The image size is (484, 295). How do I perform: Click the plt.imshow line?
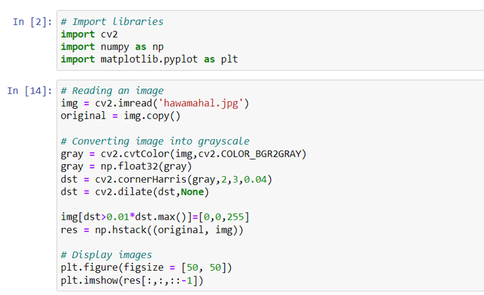(132, 281)
